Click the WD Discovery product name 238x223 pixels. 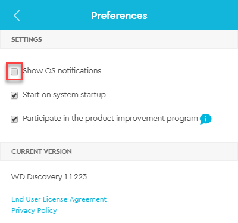coord(37,177)
